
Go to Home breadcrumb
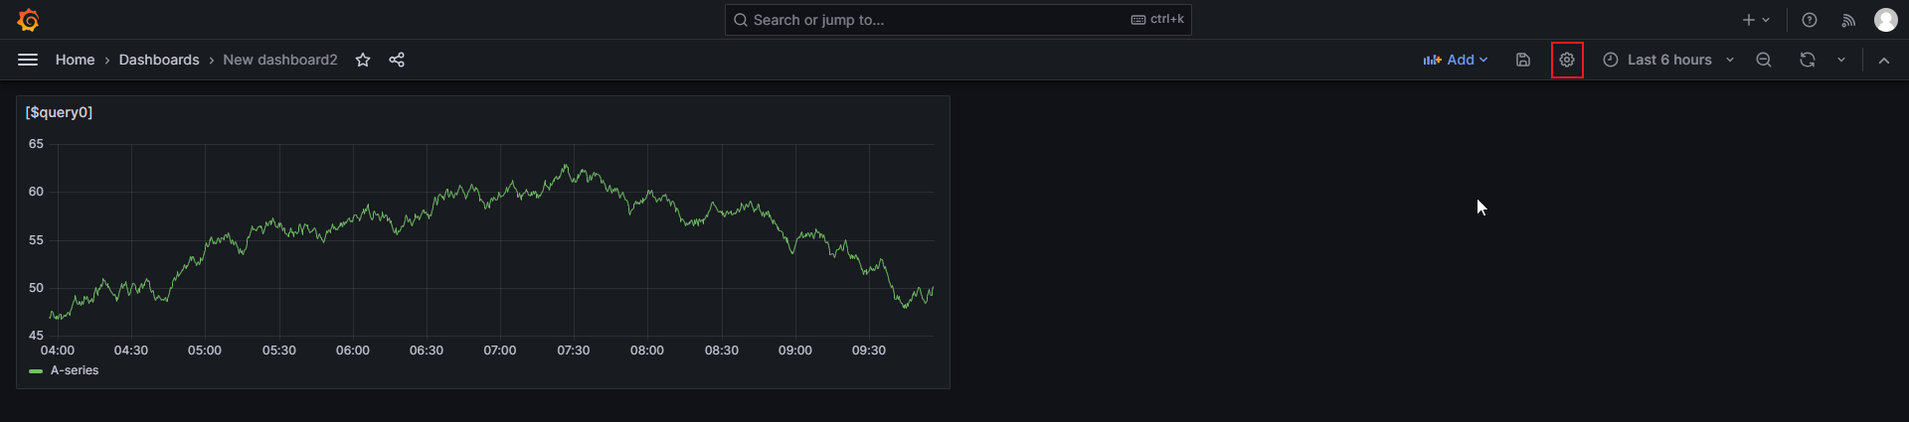[75, 60]
